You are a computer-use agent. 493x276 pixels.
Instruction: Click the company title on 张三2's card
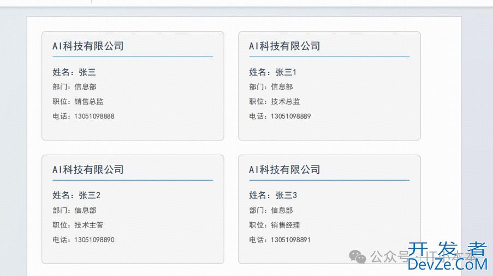88,170
